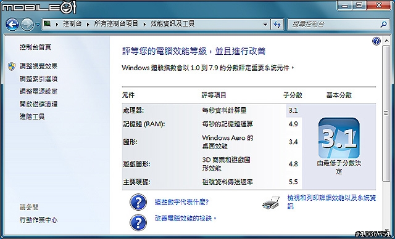The height and width of the screenshot is (239, 395).
Task: Open 進階工具 link
Action: pyautogui.click(x=32, y=116)
